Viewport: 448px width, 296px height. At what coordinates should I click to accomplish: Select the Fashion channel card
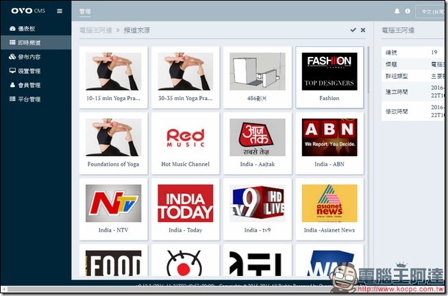[329, 77]
